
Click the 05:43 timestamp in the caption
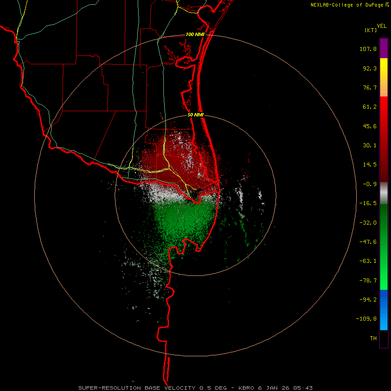tap(303, 388)
